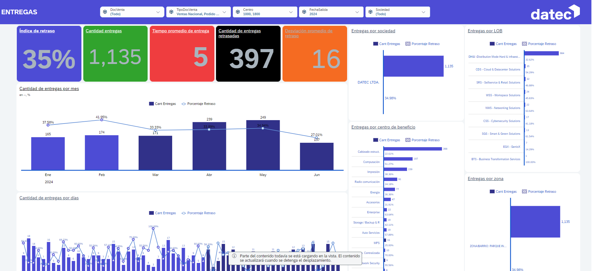
Task: Select the Jun bar with 137 deliveries
Action: click(317, 156)
